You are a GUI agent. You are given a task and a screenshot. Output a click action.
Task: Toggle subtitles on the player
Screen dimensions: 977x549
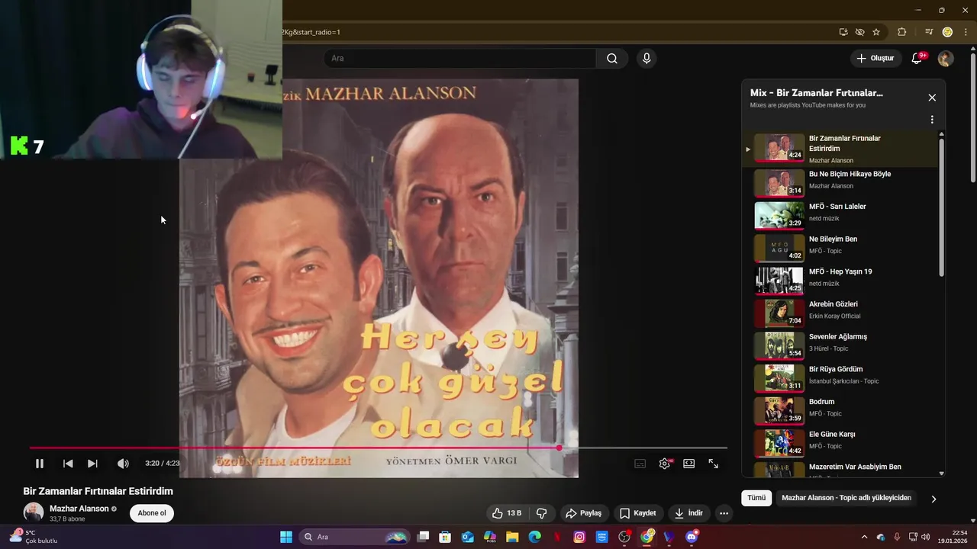click(640, 464)
